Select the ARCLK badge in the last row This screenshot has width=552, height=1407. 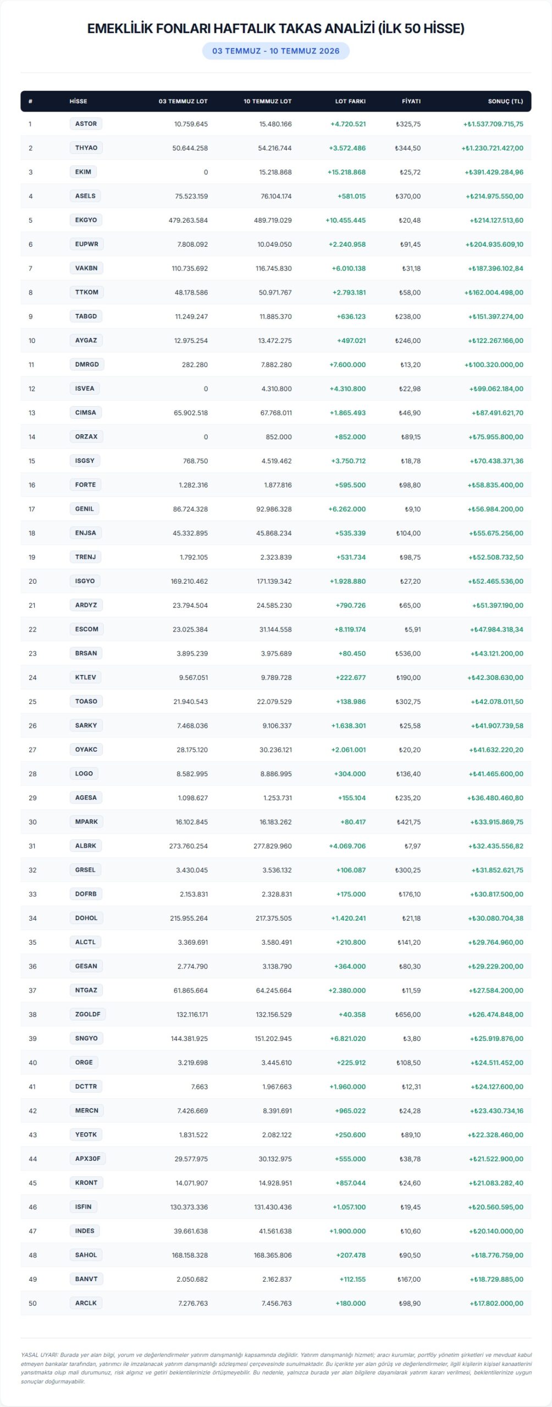click(86, 1303)
